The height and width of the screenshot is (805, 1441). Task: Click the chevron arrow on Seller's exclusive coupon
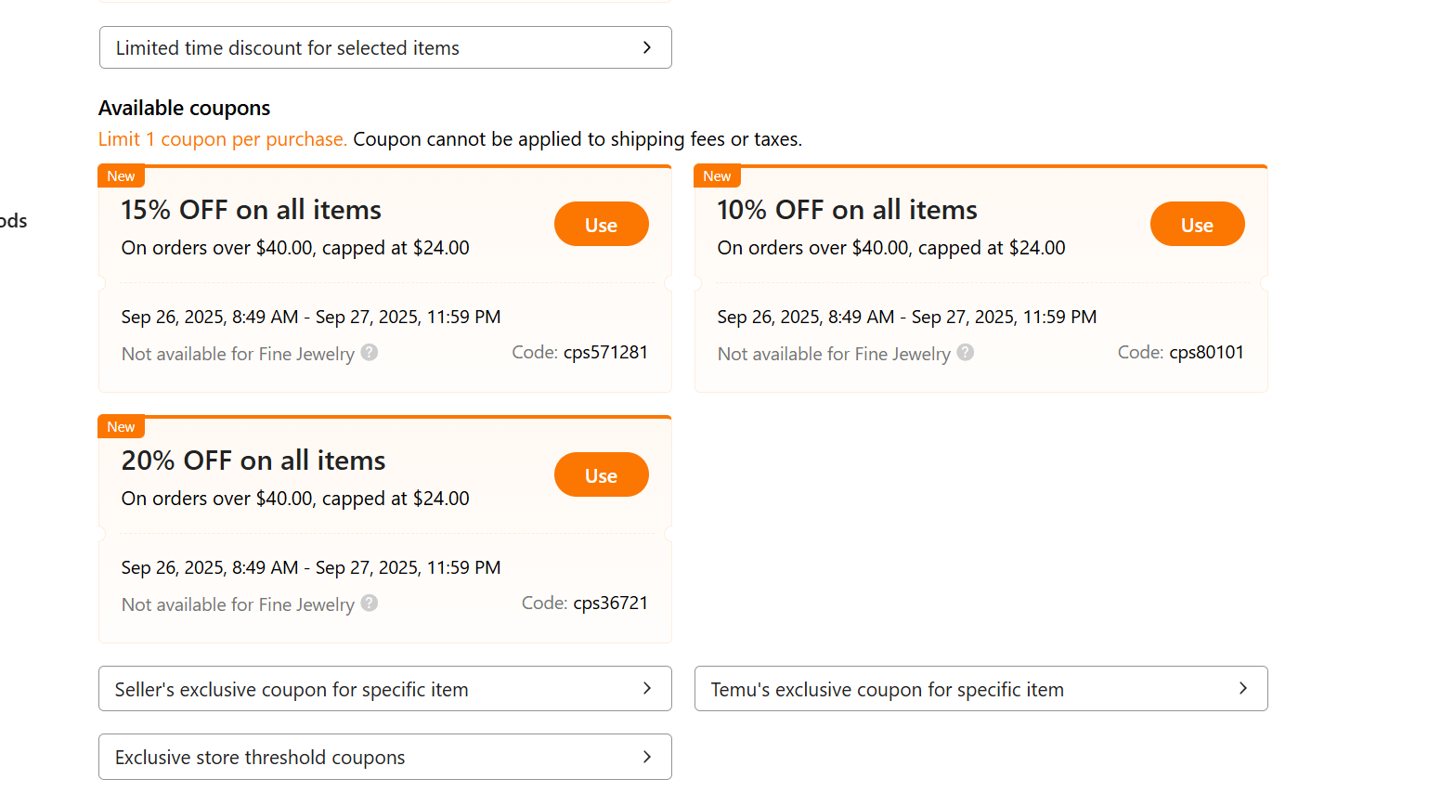[647, 688]
